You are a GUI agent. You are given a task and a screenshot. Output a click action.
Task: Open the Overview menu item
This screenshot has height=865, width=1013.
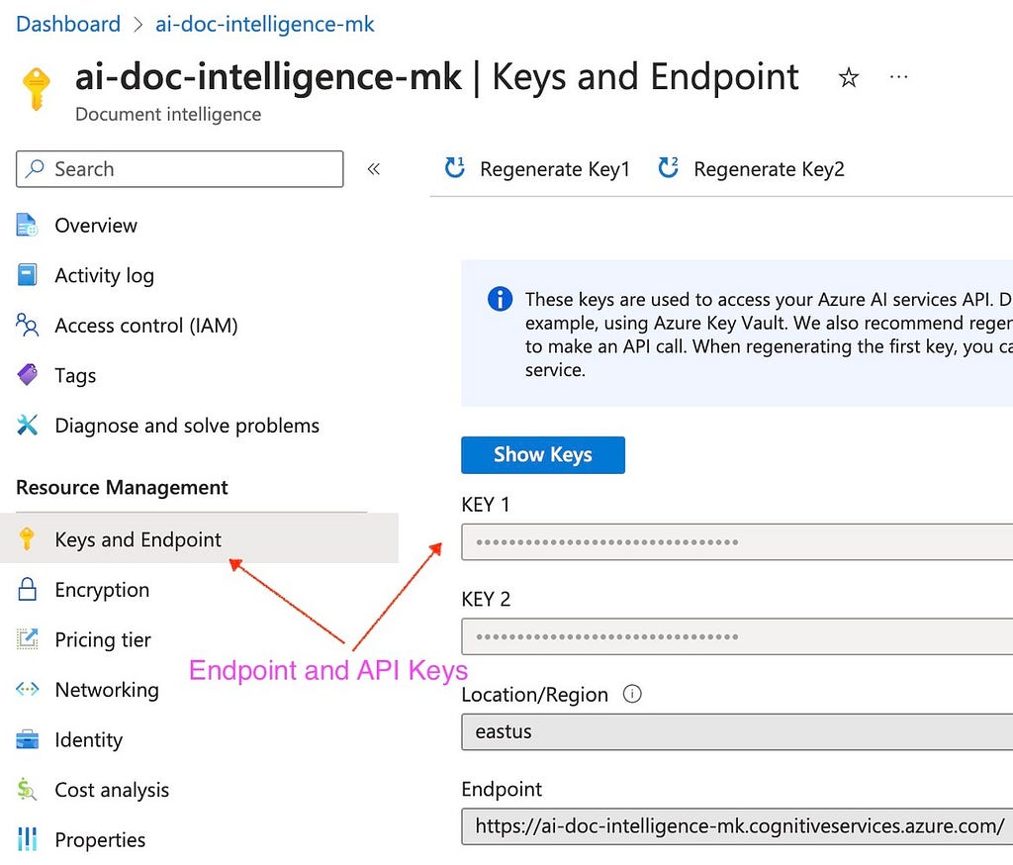(96, 226)
